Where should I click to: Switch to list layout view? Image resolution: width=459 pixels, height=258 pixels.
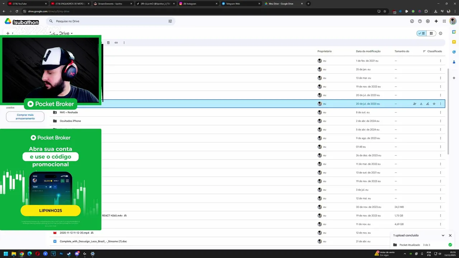(x=421, y=33)
